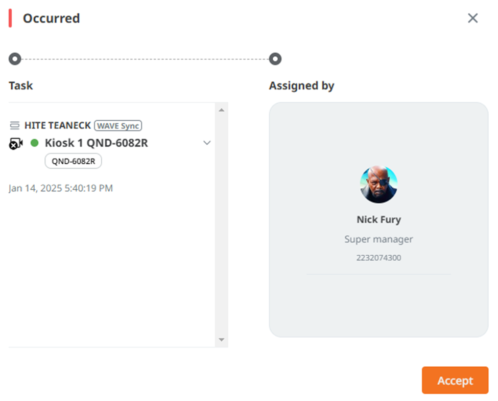Viewport: 498px width, 401px height.
Task: Click the Jan 14, 2025 timestamp
Action: pos(61,188)
